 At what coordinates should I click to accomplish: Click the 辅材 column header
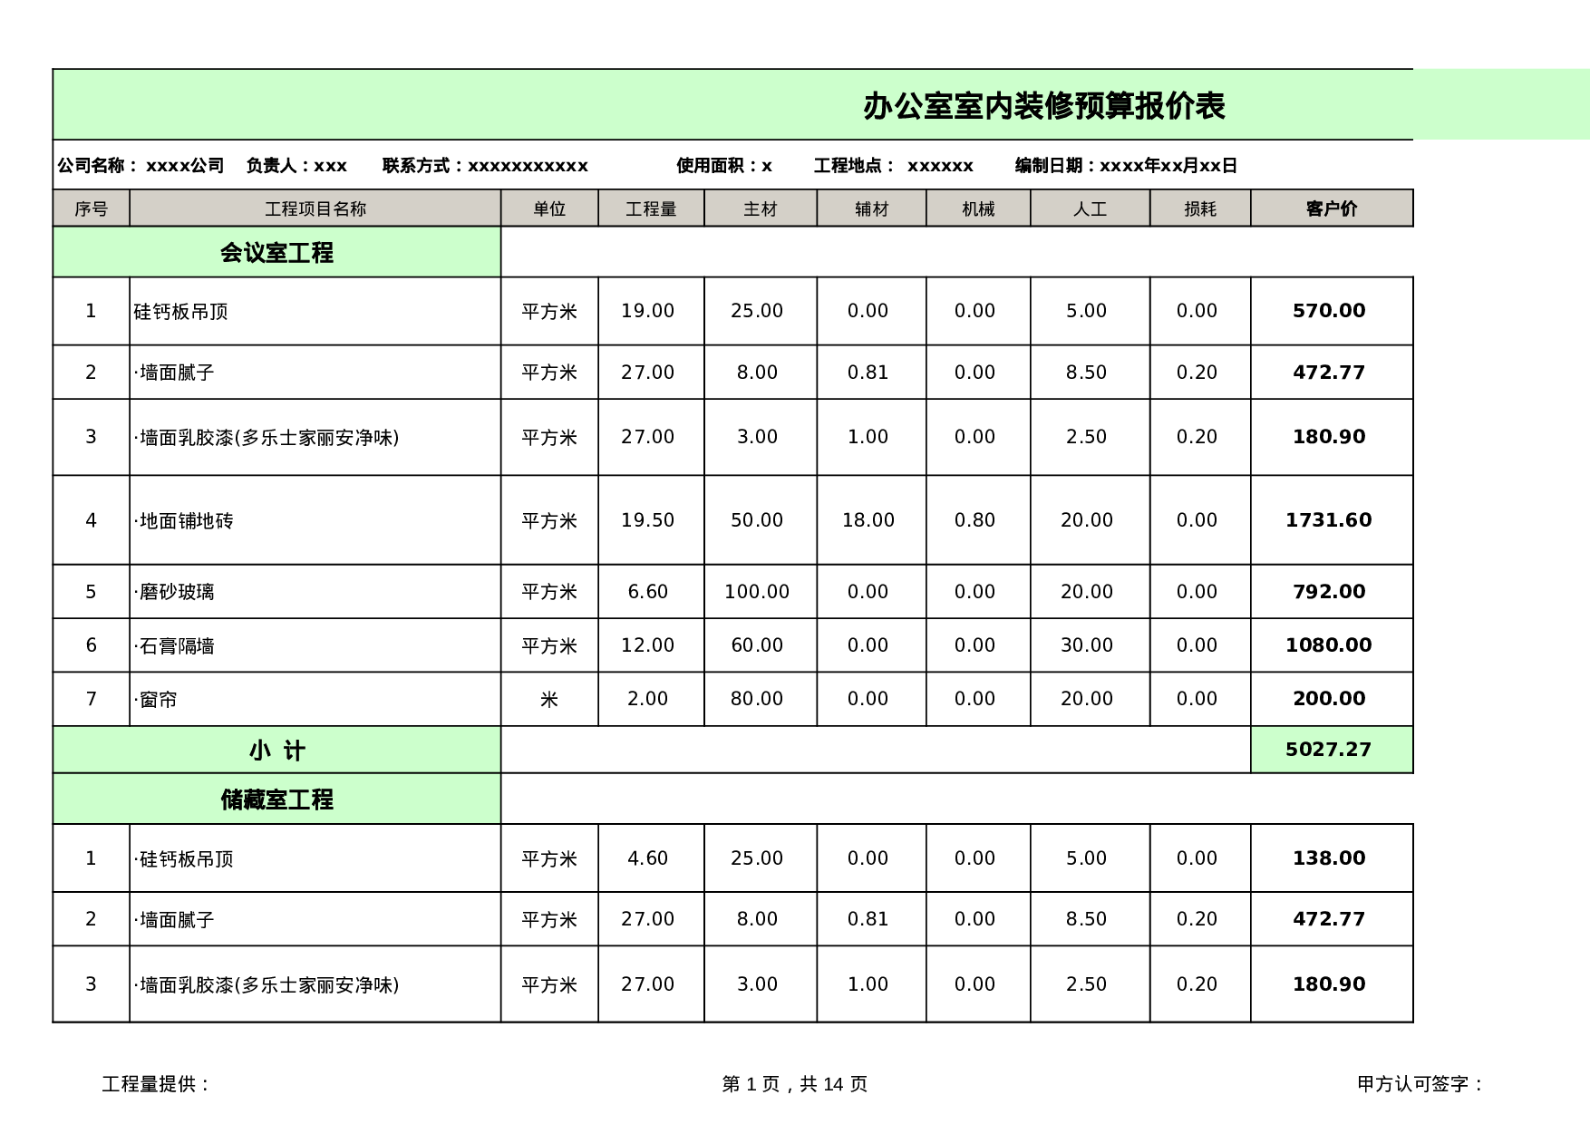coord(870,207)
